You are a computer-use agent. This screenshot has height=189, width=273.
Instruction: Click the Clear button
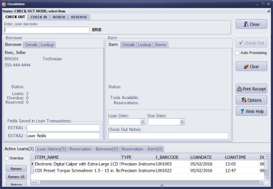pos(252,67)
